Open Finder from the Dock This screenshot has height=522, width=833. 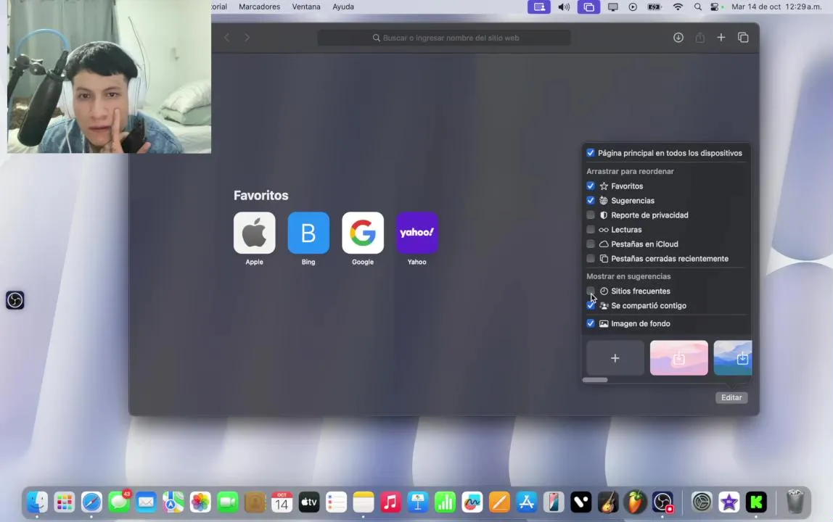point(37,502)
